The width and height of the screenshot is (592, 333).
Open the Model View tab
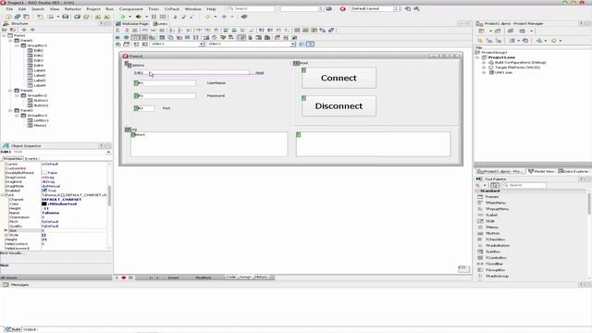click(x=541, y=171)
